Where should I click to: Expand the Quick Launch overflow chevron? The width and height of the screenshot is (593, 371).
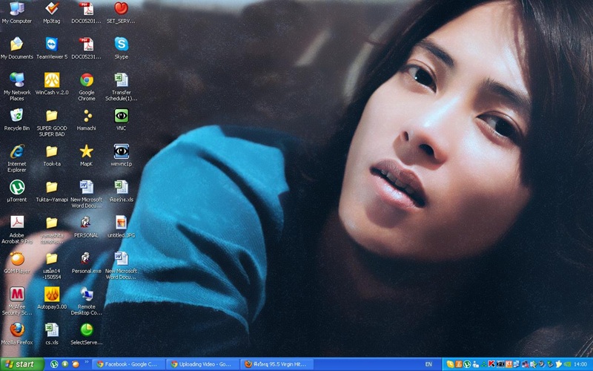[86, 362]
